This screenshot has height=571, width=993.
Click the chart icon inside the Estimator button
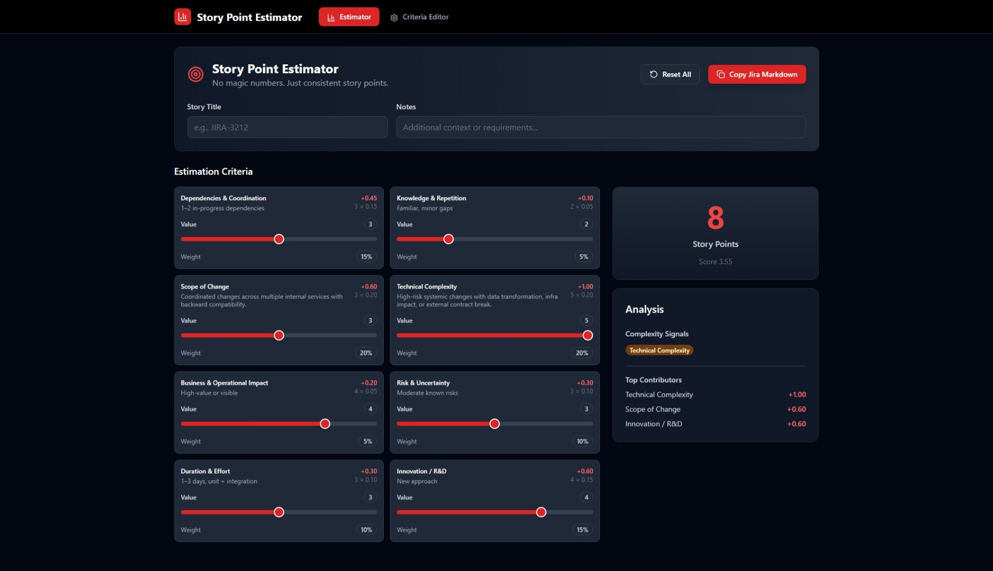(332, 17)
